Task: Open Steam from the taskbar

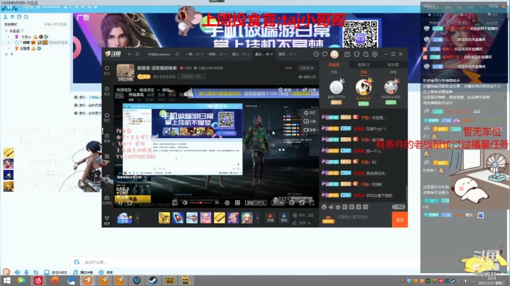Action: 153,280
